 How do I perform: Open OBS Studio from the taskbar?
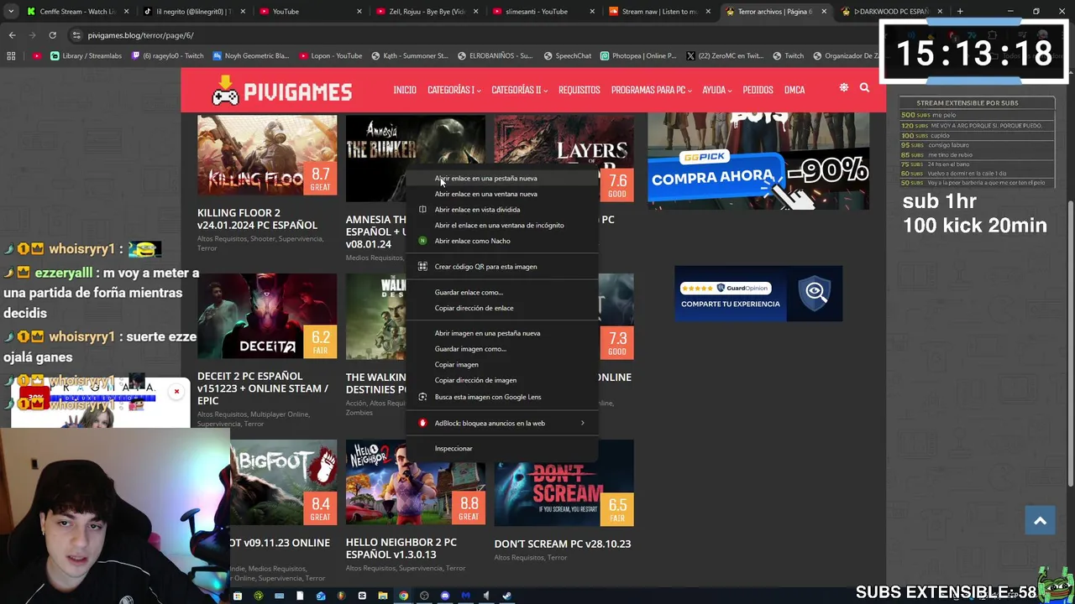pyautogui.click(x=424, y=596)
